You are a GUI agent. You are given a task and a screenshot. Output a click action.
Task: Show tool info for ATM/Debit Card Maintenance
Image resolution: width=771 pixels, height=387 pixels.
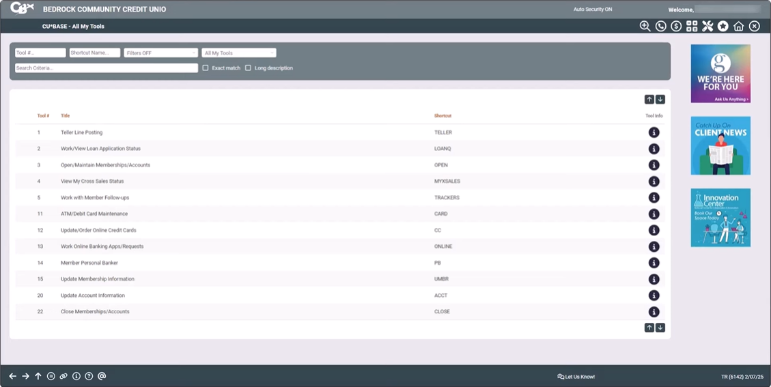pos(654,214)
